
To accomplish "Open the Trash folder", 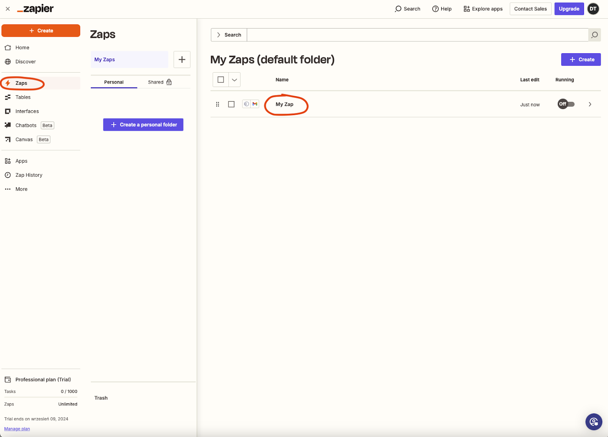I will pyautogui.click(x=101, y=398).
